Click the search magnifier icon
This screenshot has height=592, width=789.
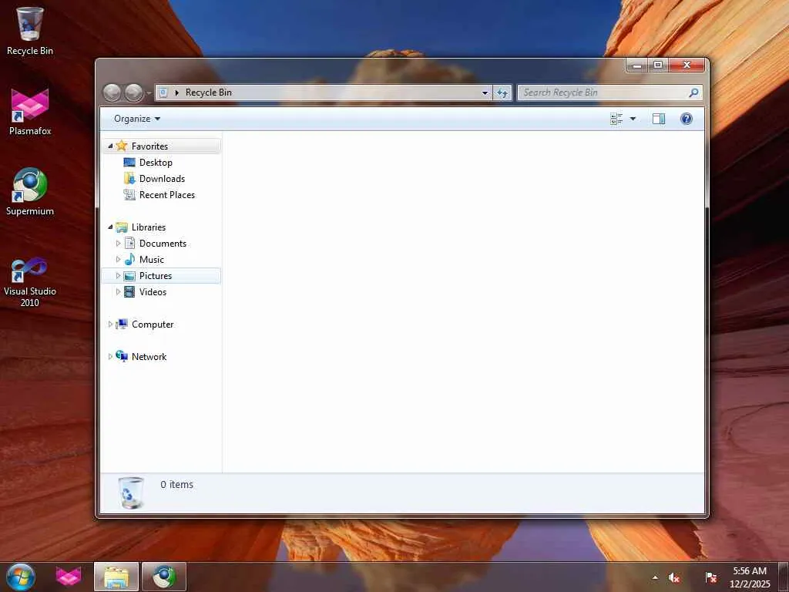tap(693, 92)
